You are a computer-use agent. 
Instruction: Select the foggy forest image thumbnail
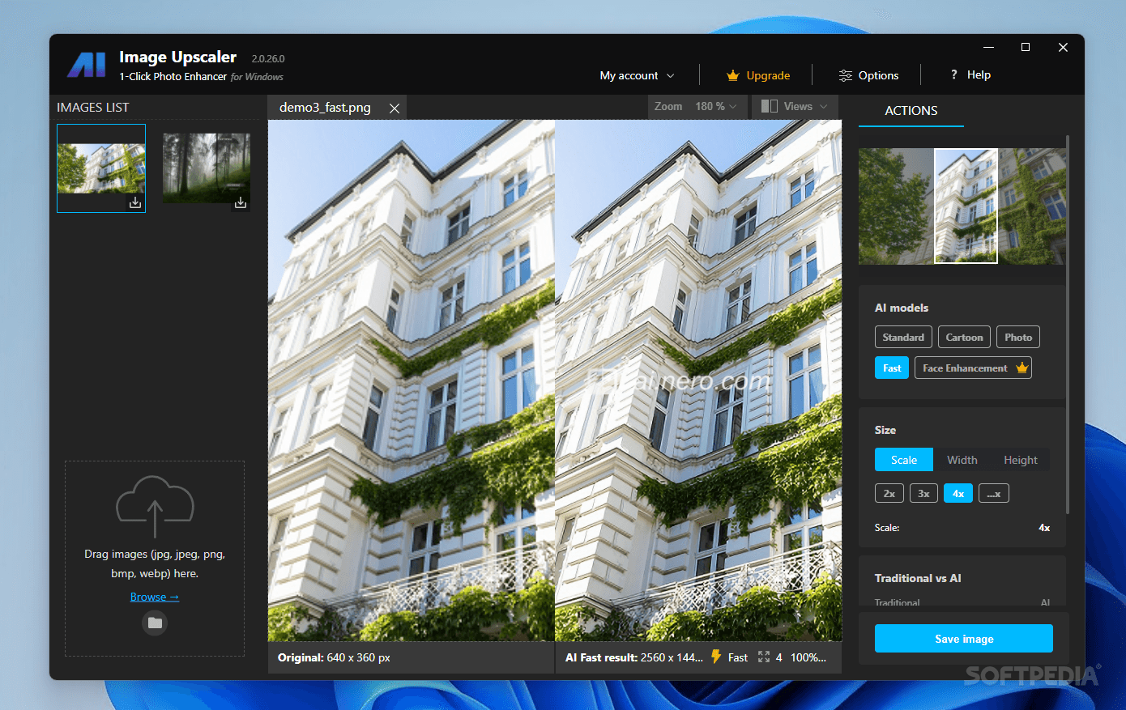(207, 168)
